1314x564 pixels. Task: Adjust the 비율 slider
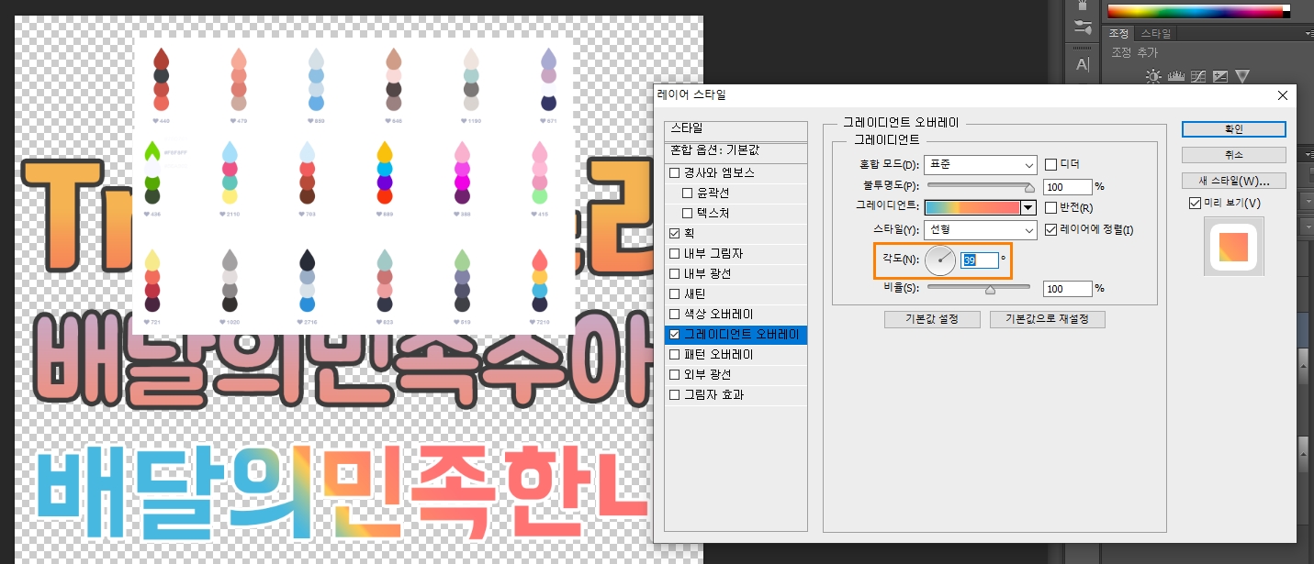978,289
